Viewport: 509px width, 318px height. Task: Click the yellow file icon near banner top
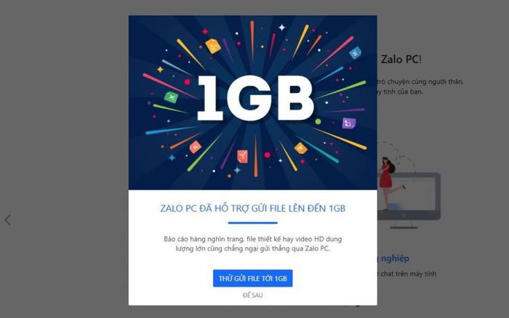pos(212,46)
